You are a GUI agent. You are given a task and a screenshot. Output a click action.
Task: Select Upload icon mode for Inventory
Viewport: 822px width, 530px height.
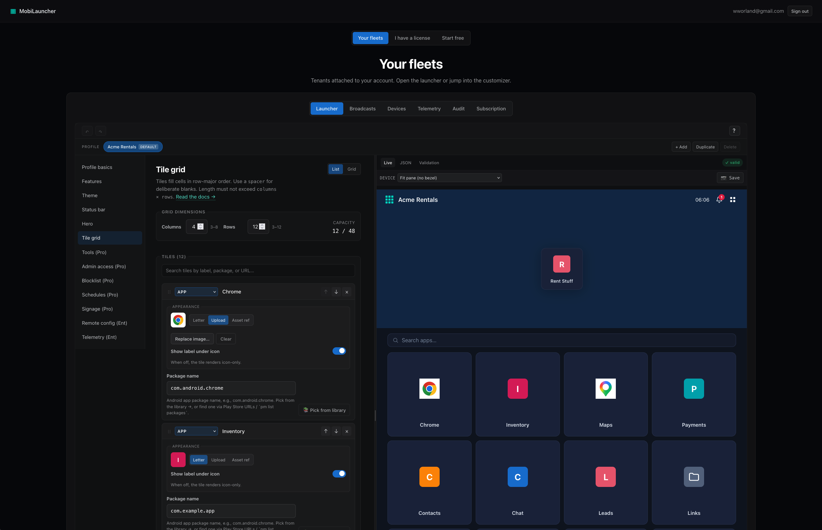coord(218,460)
